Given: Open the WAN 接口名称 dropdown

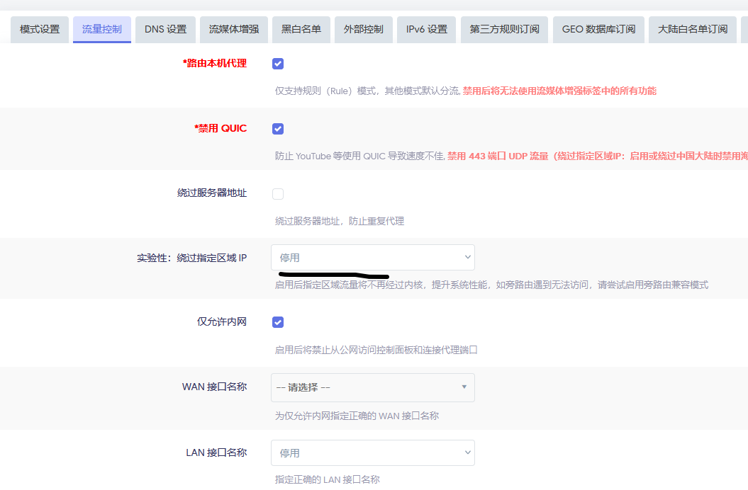Looking at the screenshot, I should pos(372,387).
